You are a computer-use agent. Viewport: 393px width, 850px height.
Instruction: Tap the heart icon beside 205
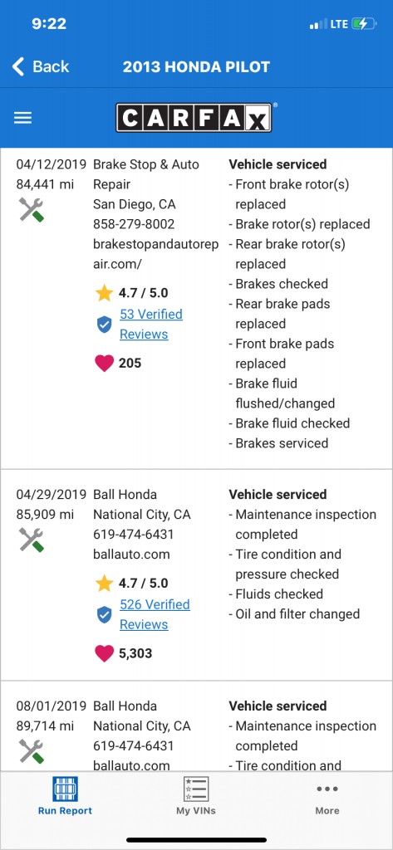104,364
